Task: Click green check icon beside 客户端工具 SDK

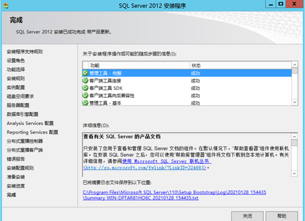Action: point(85,88)
